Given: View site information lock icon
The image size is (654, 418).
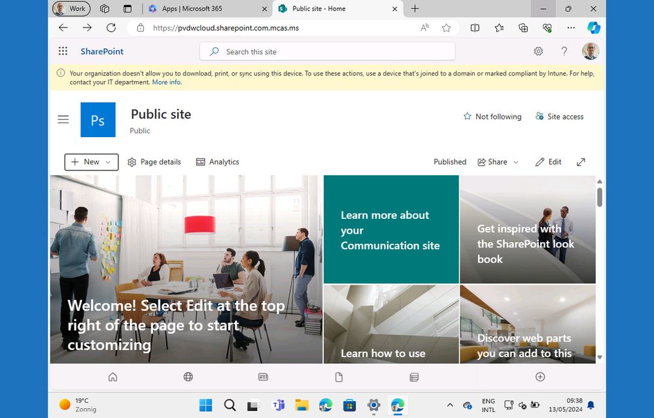Looking at the screenshot, I should tap(141, 28).
